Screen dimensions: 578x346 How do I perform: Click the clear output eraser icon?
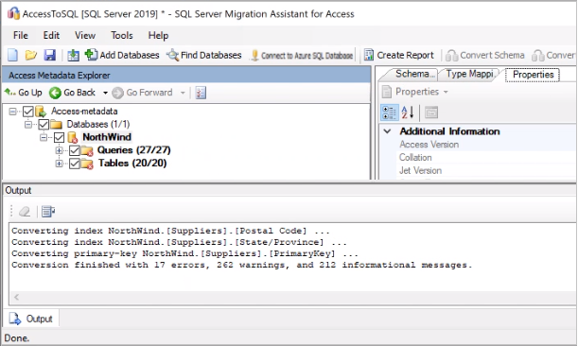point(25,212)
